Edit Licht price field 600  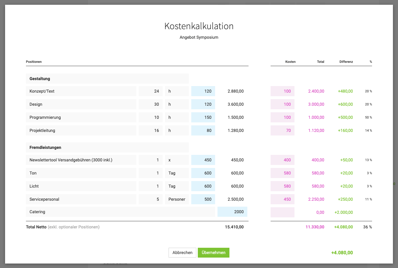(203, 186)
